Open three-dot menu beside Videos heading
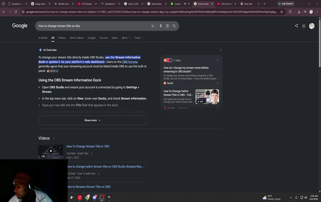 54,138
